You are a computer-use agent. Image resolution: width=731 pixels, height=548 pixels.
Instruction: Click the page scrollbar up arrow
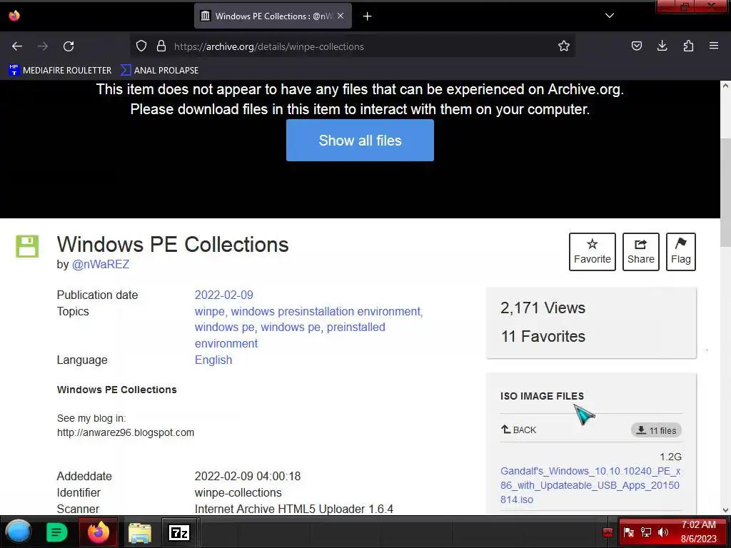725,86
